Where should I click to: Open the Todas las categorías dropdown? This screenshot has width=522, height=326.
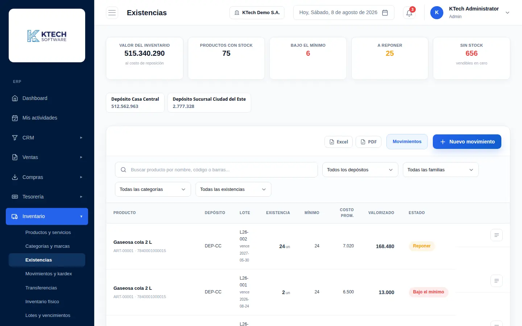(153, 189)
